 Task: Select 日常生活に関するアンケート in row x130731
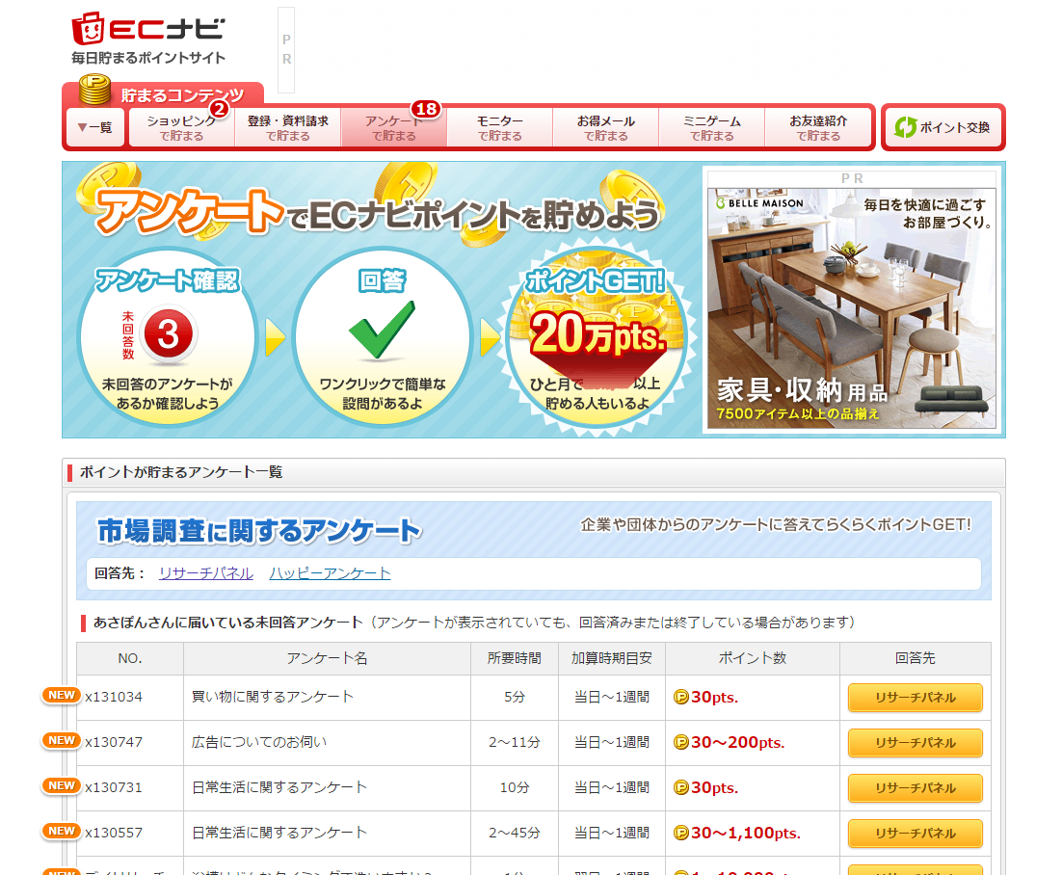tap(279, 787)
